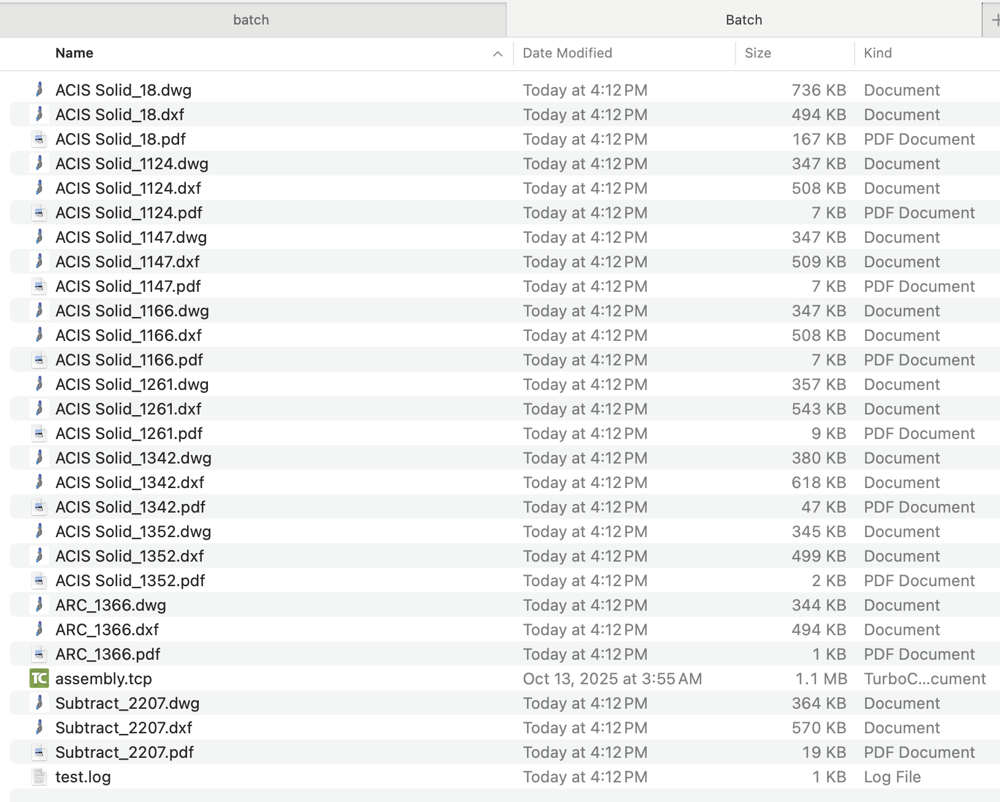1000x802 pixels.
Task: Click the PDF icon for ACIS Solid_1342.pdf
Action: [x=39, y=507]
